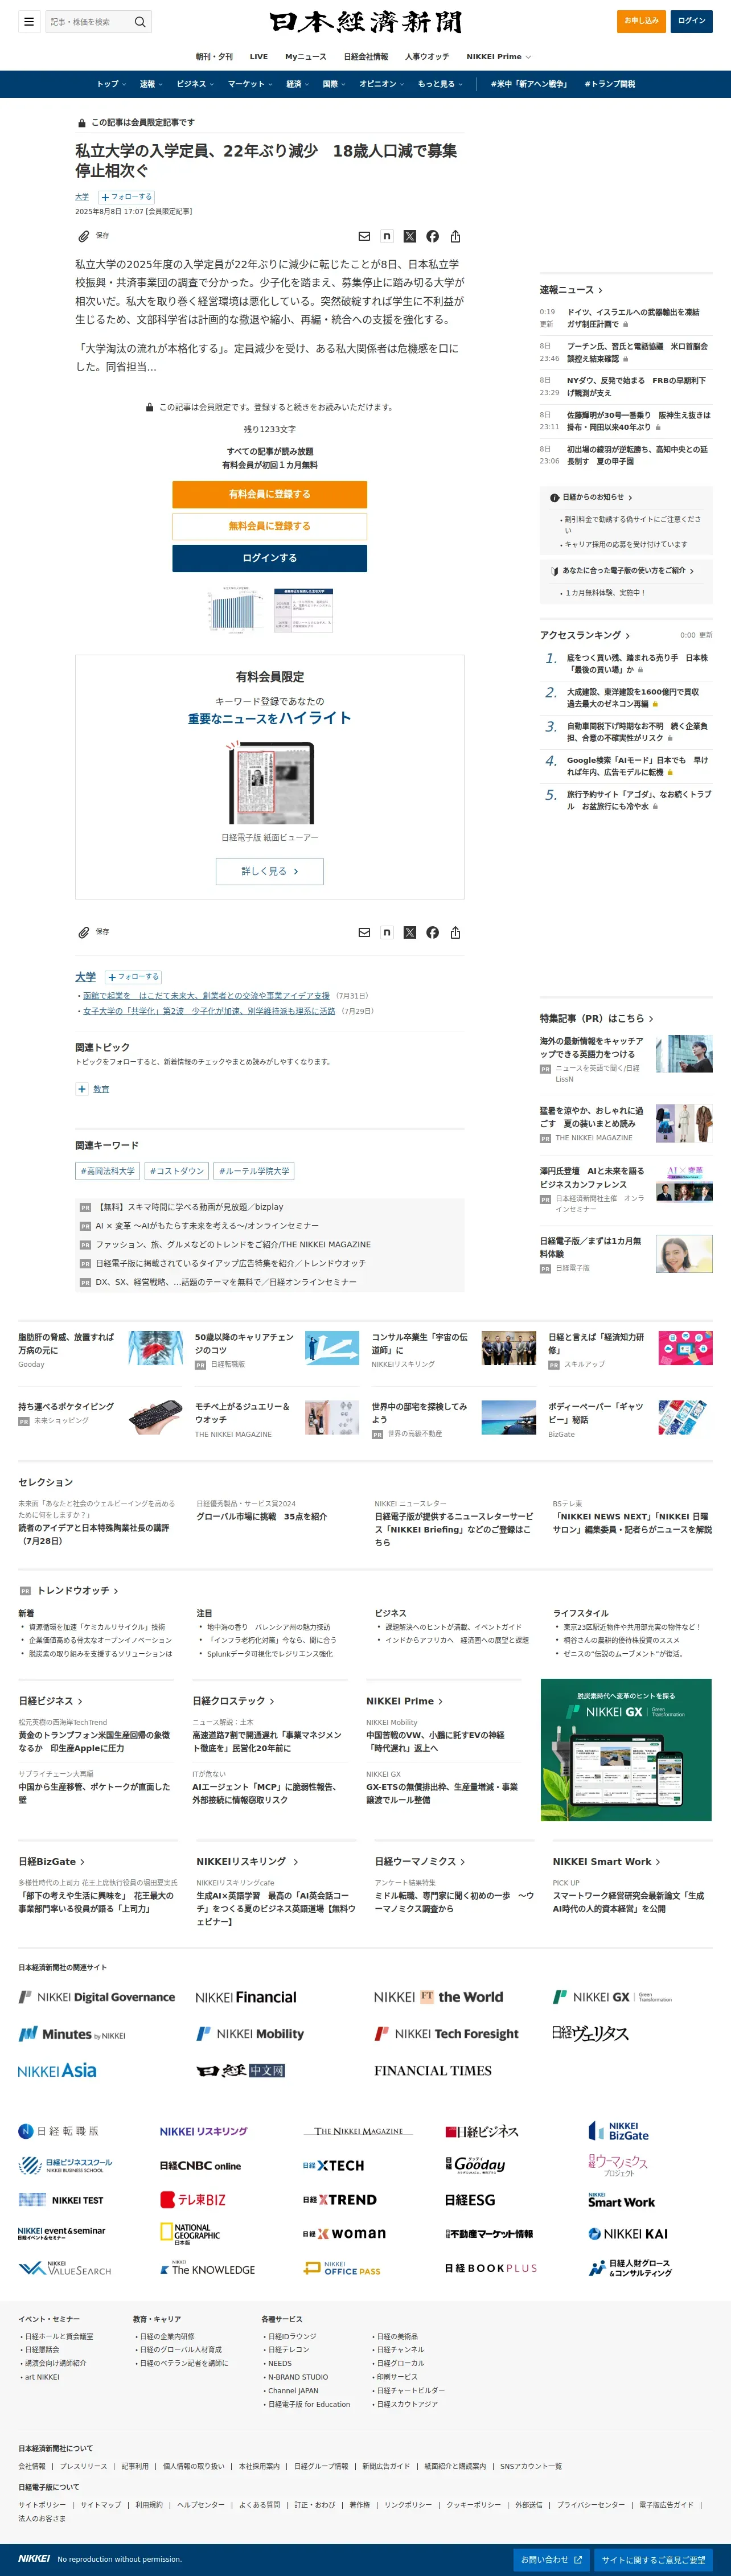Click the top mail share icon
The width and height of the screenshot is (731, 2576).
pos(364,236)
